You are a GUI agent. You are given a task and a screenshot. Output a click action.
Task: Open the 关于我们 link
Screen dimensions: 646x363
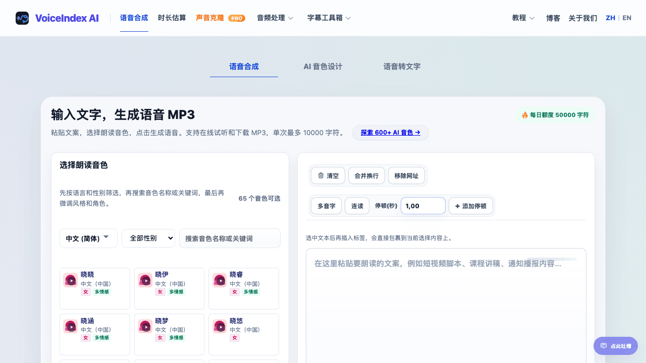(x=583, y=18)
